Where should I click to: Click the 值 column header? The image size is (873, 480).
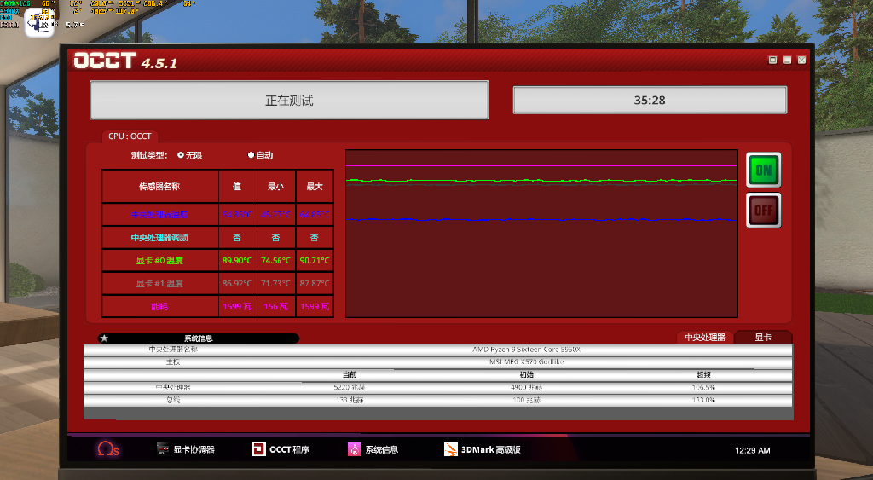pyautogui.click(x=237, y=187)
